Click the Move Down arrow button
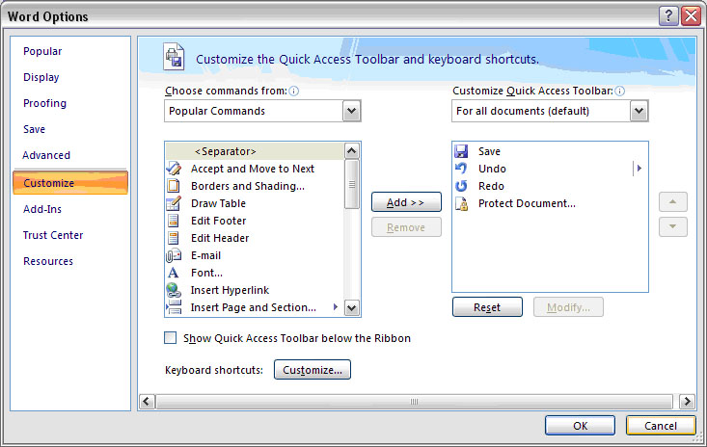 pos(672,227)
